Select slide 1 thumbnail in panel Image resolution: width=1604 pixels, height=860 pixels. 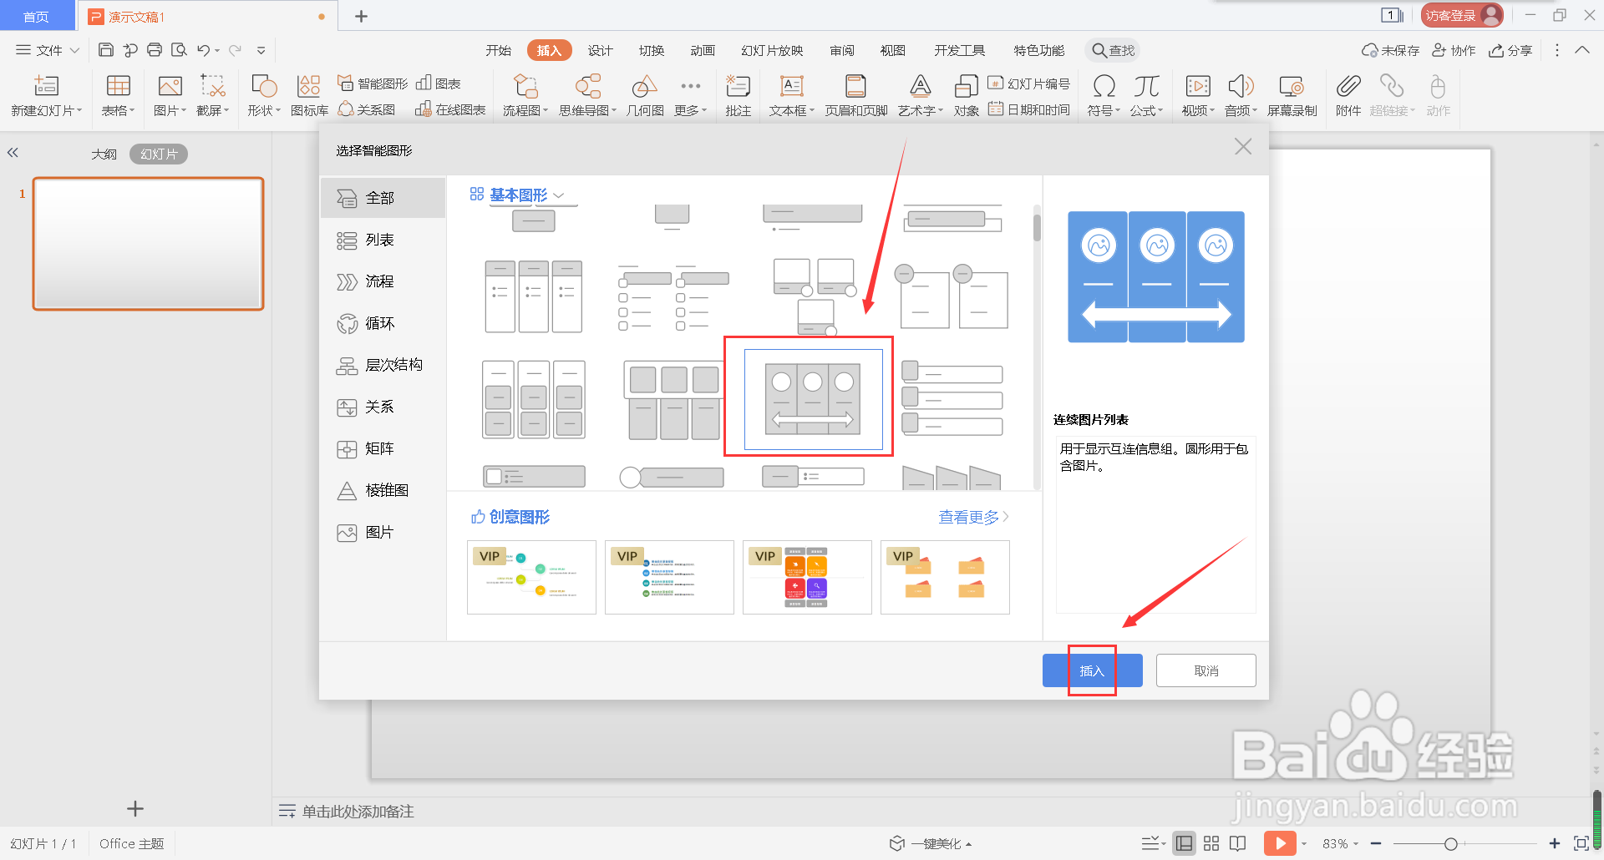(148, 244)
